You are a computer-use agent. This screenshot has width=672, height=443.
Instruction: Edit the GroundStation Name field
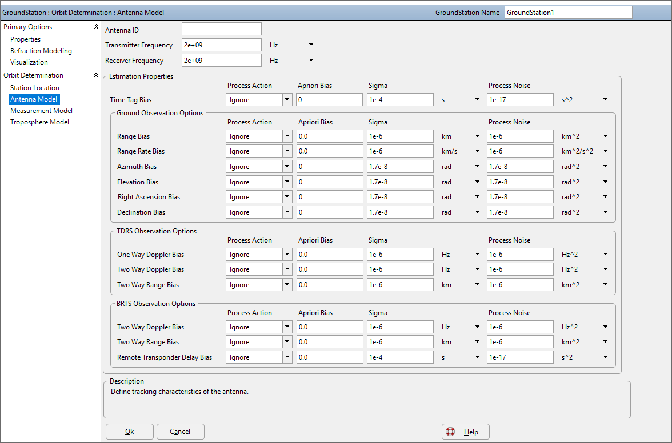click(568, 13)
